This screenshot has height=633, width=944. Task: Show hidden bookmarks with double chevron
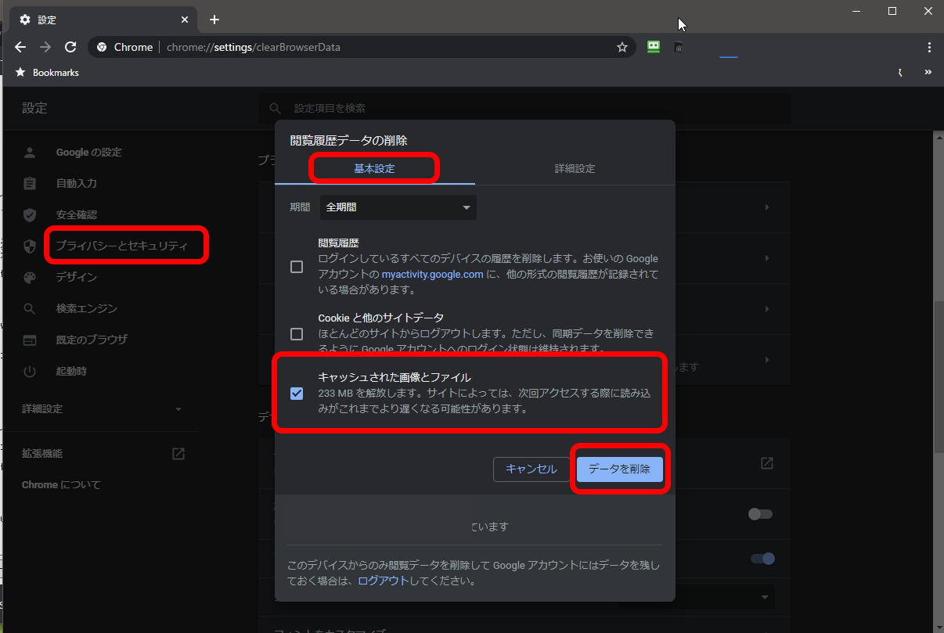(928, 72)
